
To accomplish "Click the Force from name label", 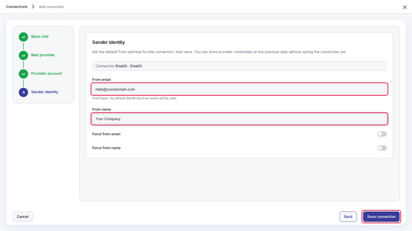I will click(x=106, y=148).
